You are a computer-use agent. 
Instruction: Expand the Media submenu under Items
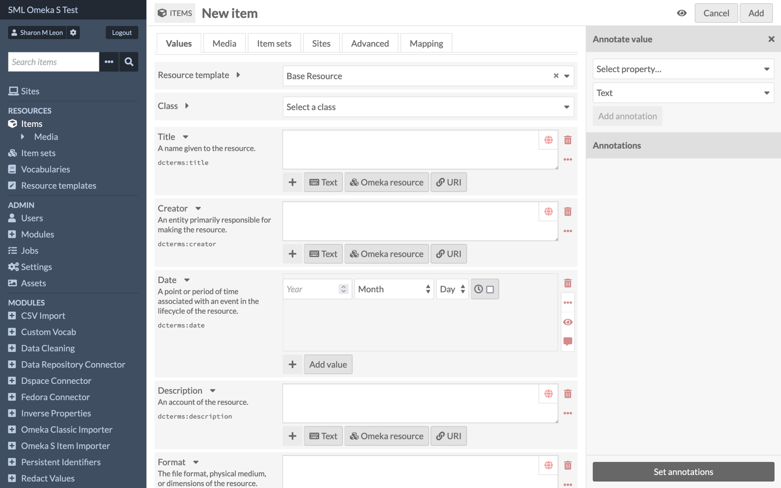click(23, 137)
